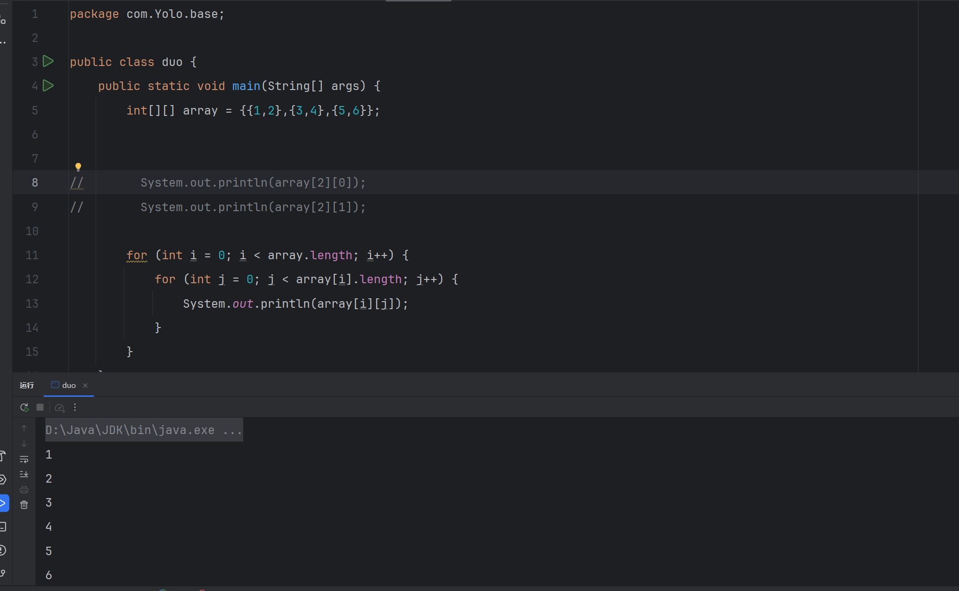Viewport: 959px width, 591px height.
Task: Close the duo run tab
Action: click(85, 386)
